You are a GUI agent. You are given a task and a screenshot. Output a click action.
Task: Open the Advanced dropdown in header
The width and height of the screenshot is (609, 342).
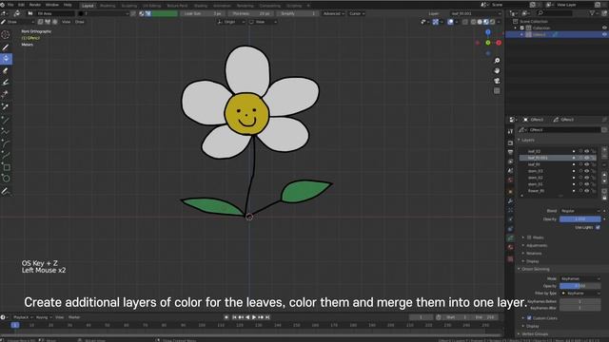pyautogui.click(x=333, y=13)
